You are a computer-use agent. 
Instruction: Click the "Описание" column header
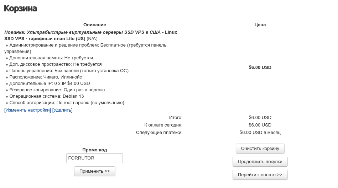[x=94, y=25]
